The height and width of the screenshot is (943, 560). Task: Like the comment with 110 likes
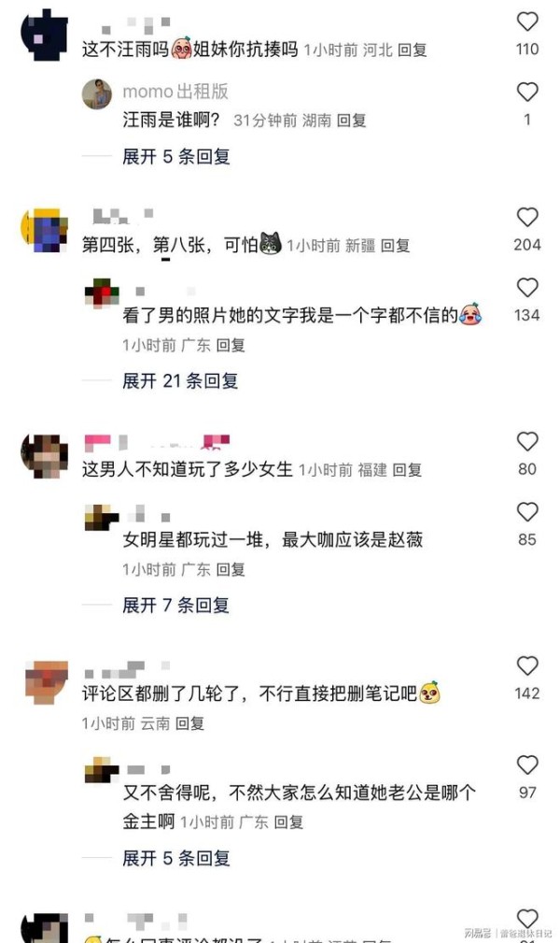pos(527,21)
